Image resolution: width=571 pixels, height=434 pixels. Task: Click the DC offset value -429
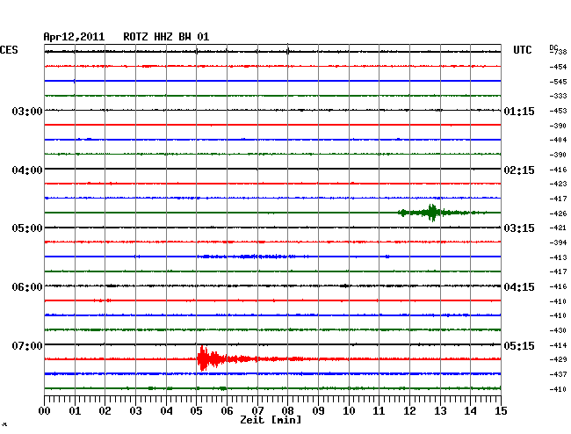point(558,359)
